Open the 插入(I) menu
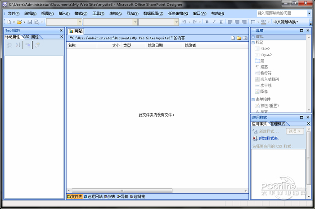The image size is (315, 209). (64, 13)
